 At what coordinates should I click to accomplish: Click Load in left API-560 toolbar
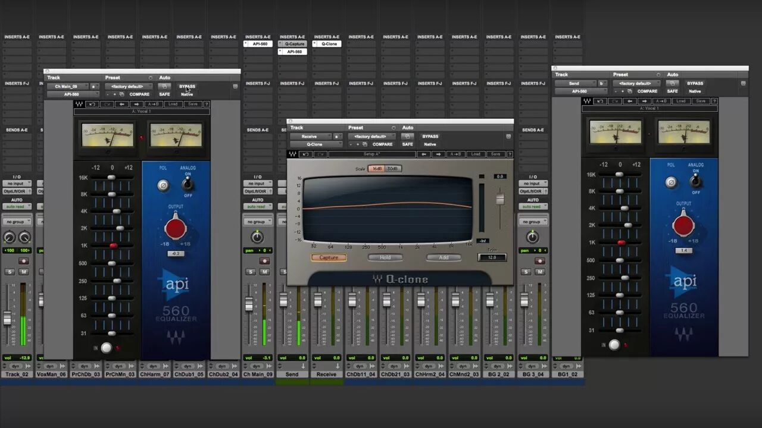coord(173,104)
